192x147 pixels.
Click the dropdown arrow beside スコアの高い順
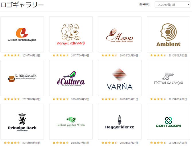(189, 5)
